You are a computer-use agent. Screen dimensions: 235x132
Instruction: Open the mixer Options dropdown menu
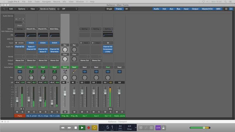point(23,9)
